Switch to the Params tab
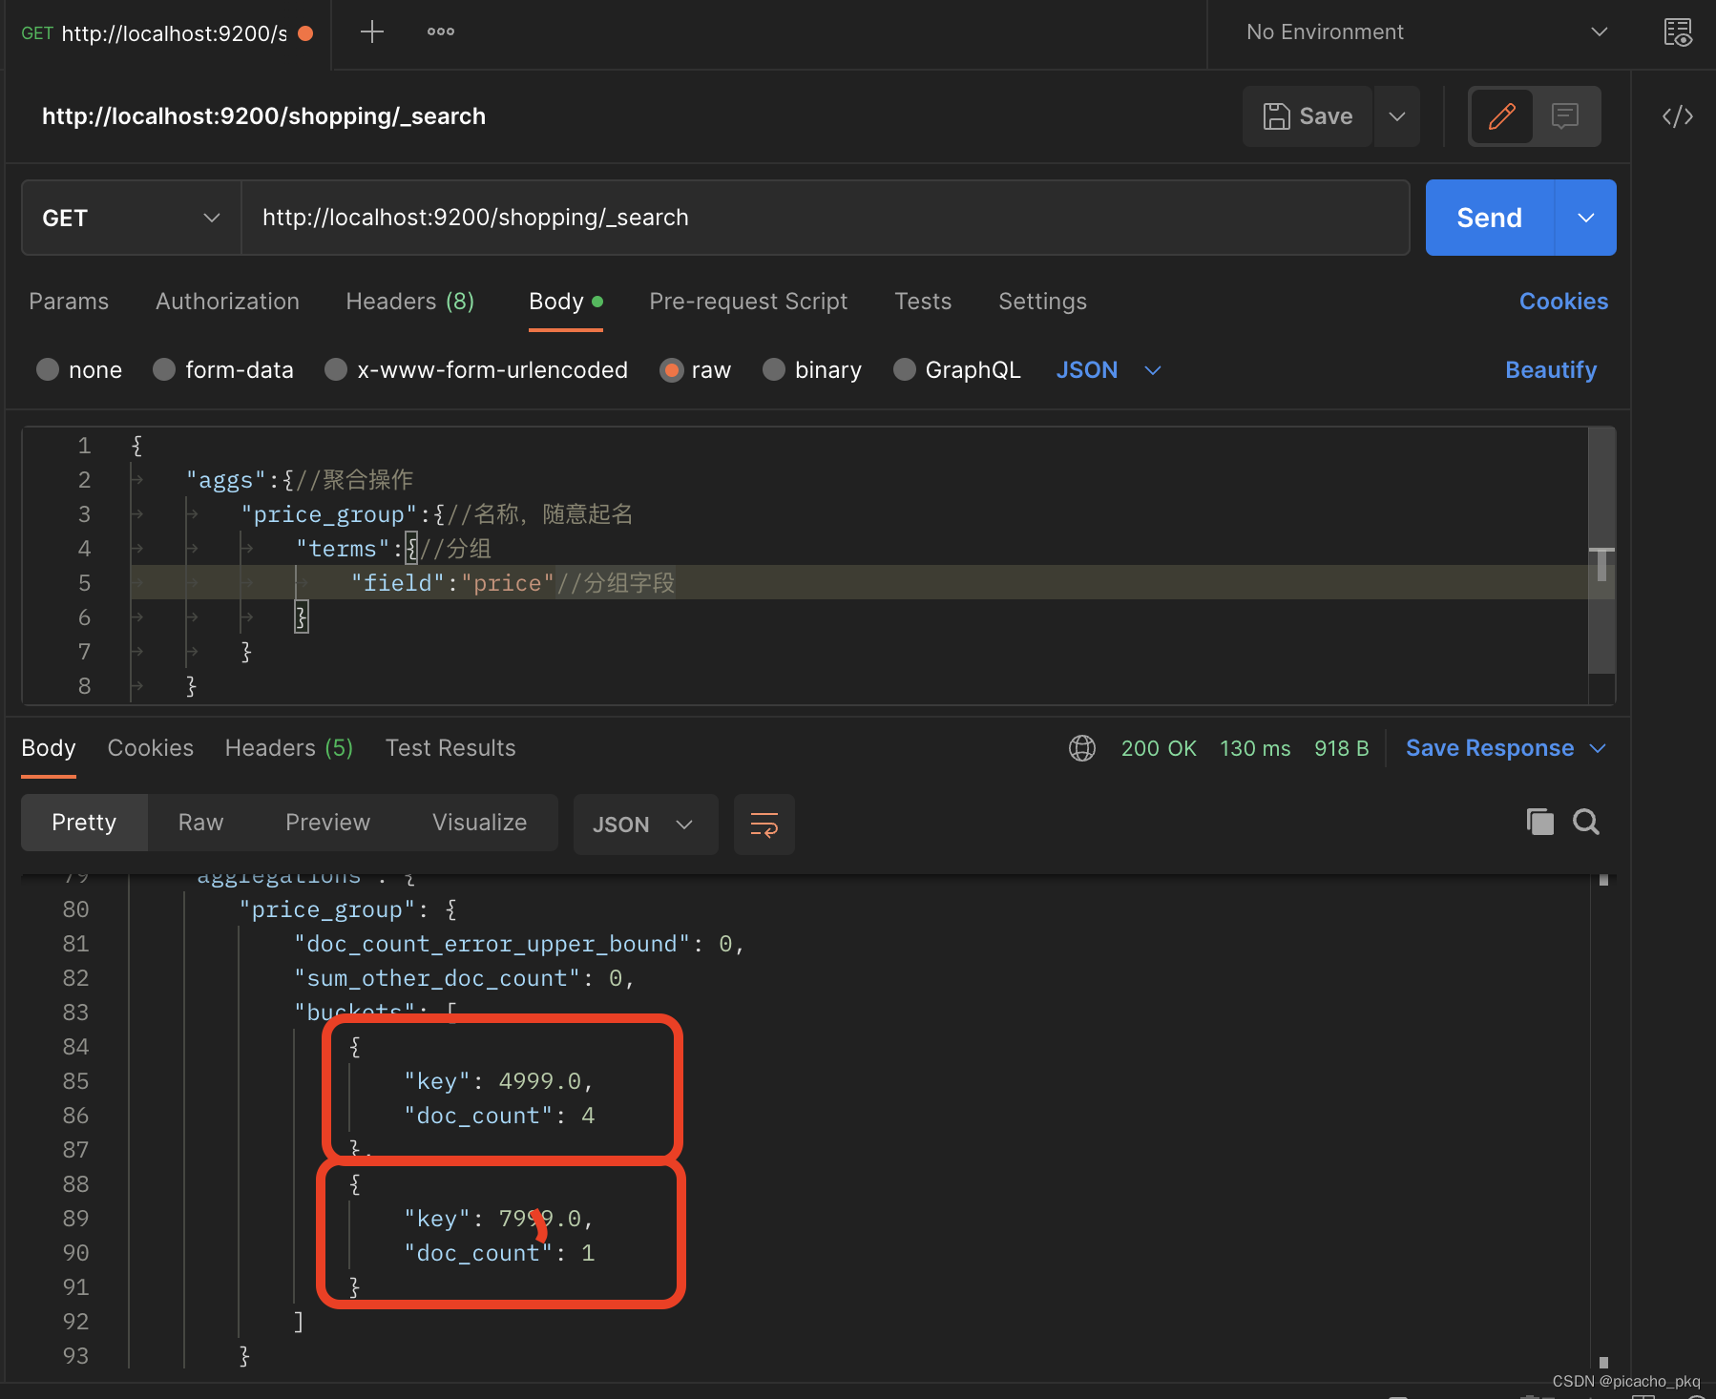 (x=69, y=302)
